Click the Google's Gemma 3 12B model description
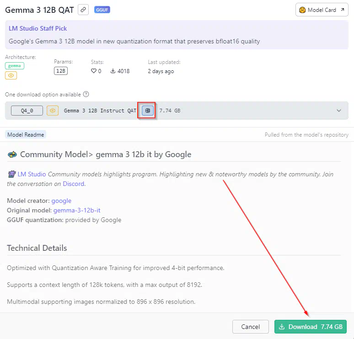The width and height of the screenshot is (354, 339). pos(134,41)
